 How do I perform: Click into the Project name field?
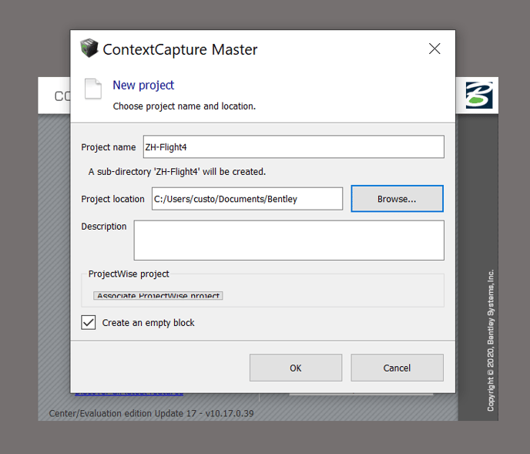click(293, 147)
